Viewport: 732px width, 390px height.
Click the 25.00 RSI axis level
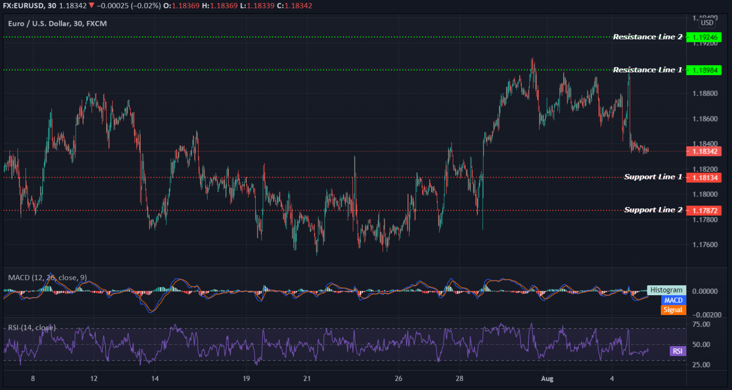pyautogui.click(x=701, y=365)
